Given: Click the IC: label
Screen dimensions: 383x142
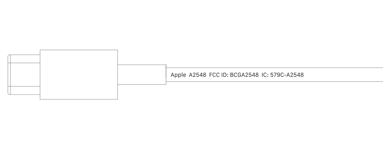Looking at the screenshot, I should coord(265,75).
